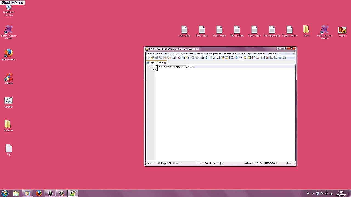Screen dimensions: 351x197
Task: Click the Print toolbar icon
Action: pos(173,57)
